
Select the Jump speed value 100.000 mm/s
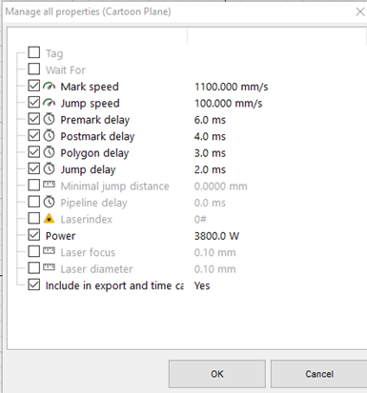[x=229, y=103]
